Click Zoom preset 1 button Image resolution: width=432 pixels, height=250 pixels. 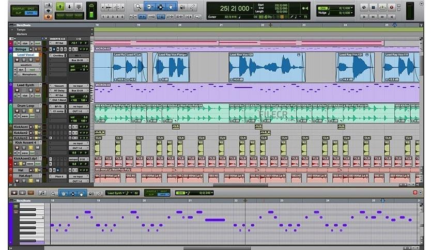click(103, 17)
